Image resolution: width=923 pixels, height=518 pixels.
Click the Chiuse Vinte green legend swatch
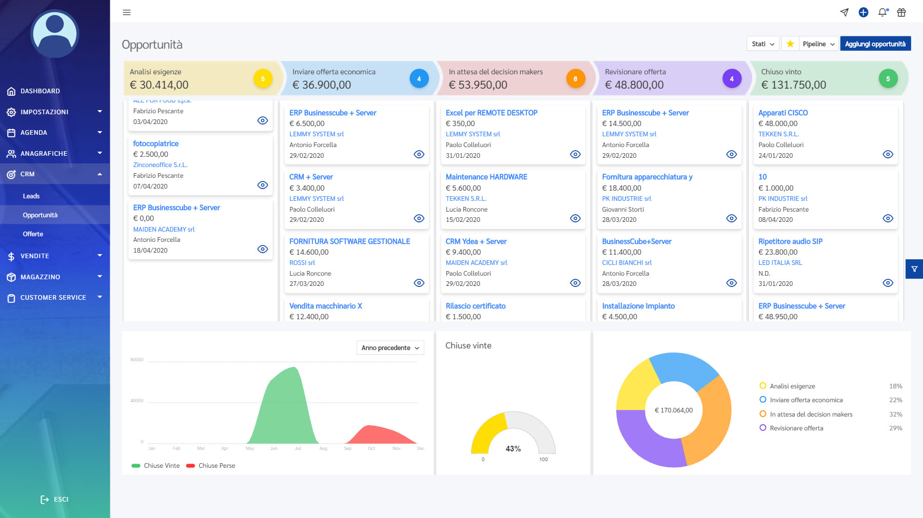tap(136, 466)
